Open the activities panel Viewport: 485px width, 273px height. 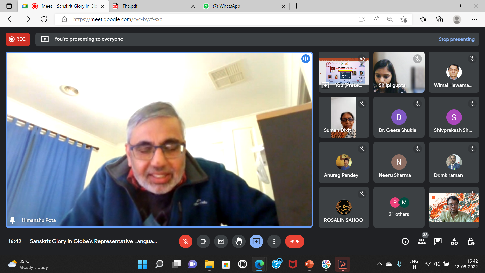click(454, 241)
